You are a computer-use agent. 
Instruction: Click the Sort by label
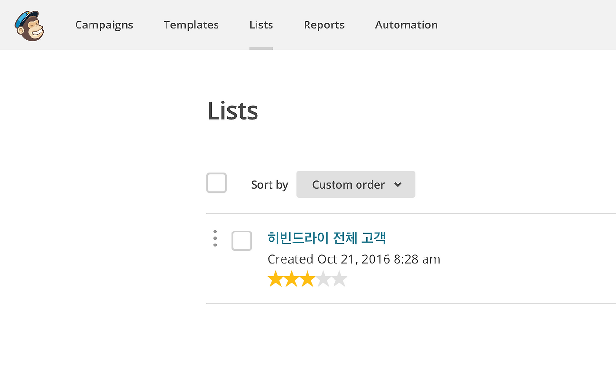269,185
